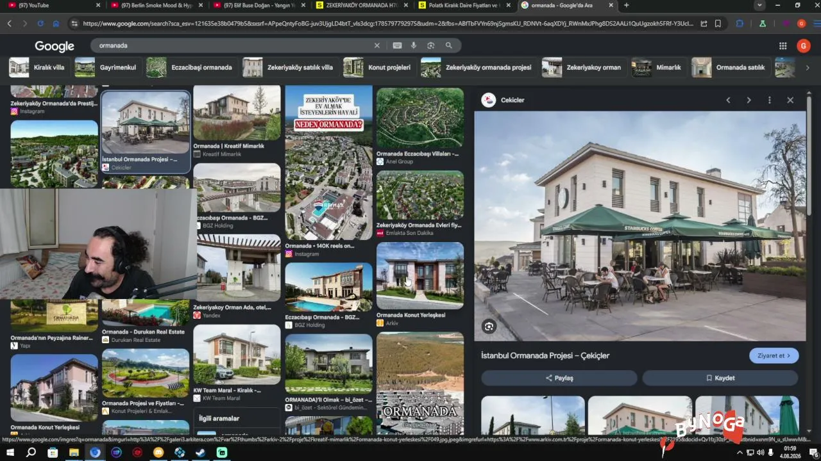
Task: Search by image with Google Lens icon
Action: tap(431, 45)
